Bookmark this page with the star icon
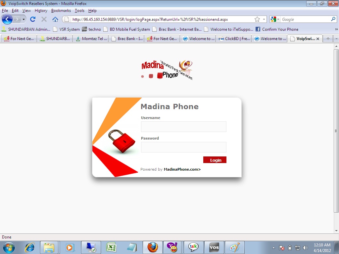Screen dimensions: 339x254 (257, 20)
